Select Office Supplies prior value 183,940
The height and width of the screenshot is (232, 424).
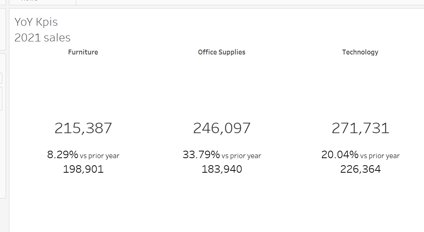click(222, 169)
